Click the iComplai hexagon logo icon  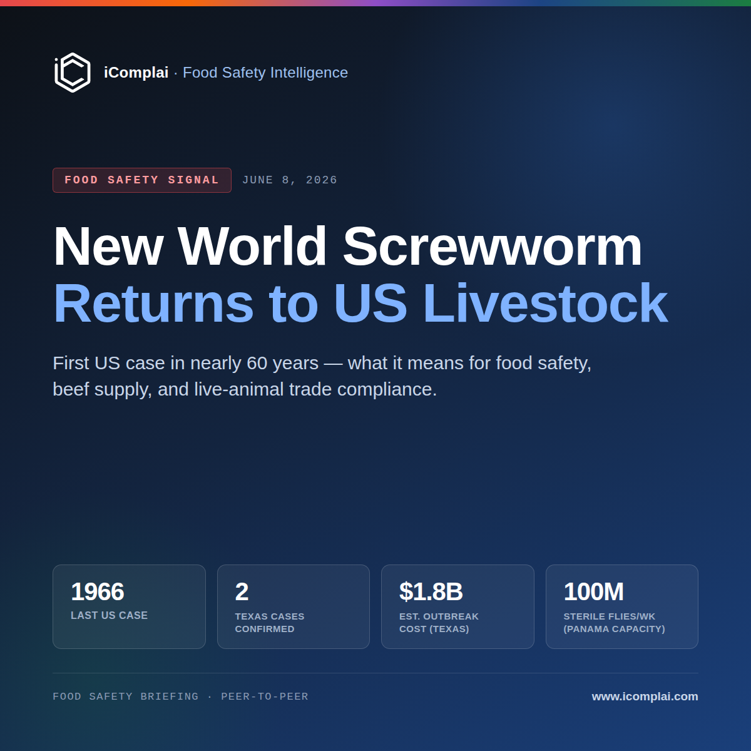point(73,73)
